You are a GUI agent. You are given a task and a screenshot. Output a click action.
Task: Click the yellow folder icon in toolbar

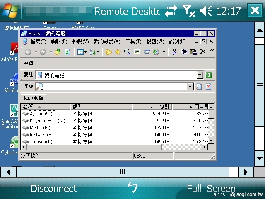(108, 52)
